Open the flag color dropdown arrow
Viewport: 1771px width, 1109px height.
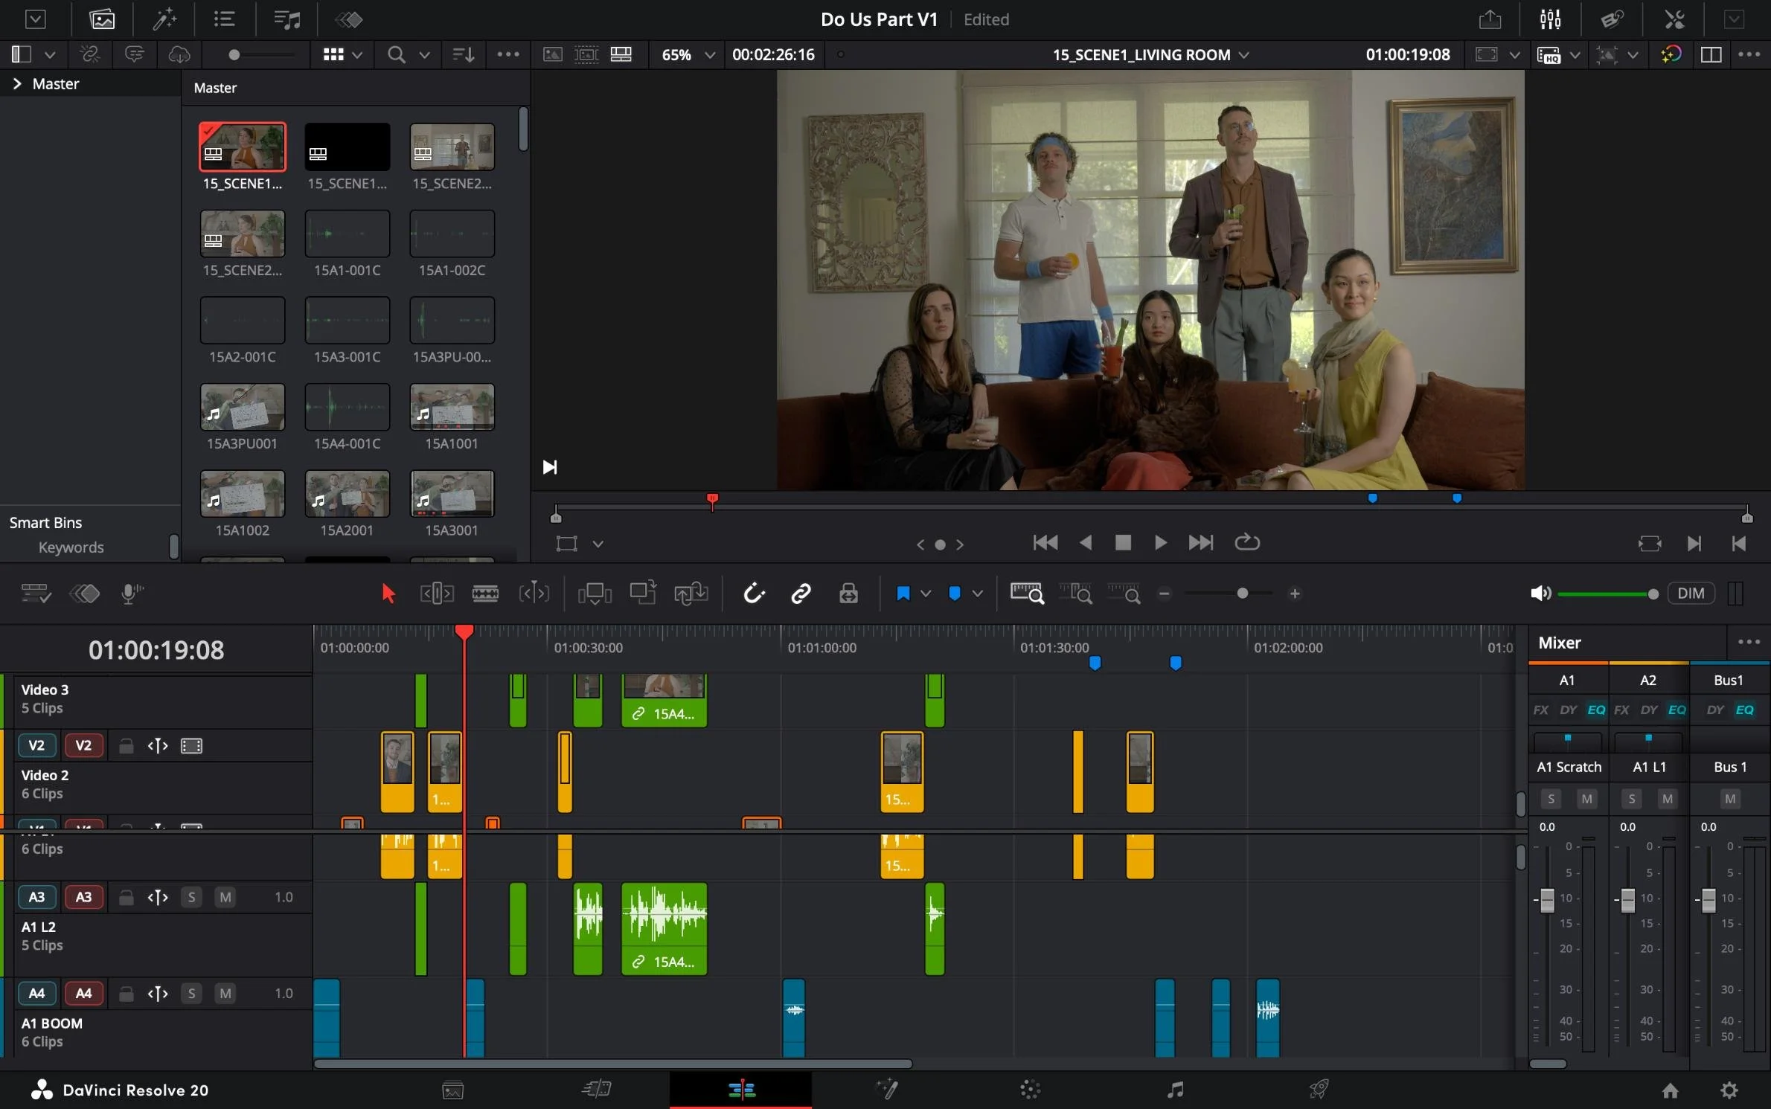point(926,594)
